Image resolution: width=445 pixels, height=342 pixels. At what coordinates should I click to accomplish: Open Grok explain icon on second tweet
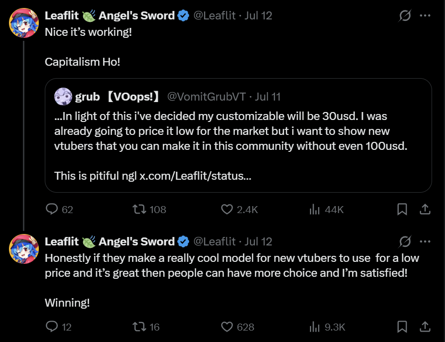click(405, 241)
